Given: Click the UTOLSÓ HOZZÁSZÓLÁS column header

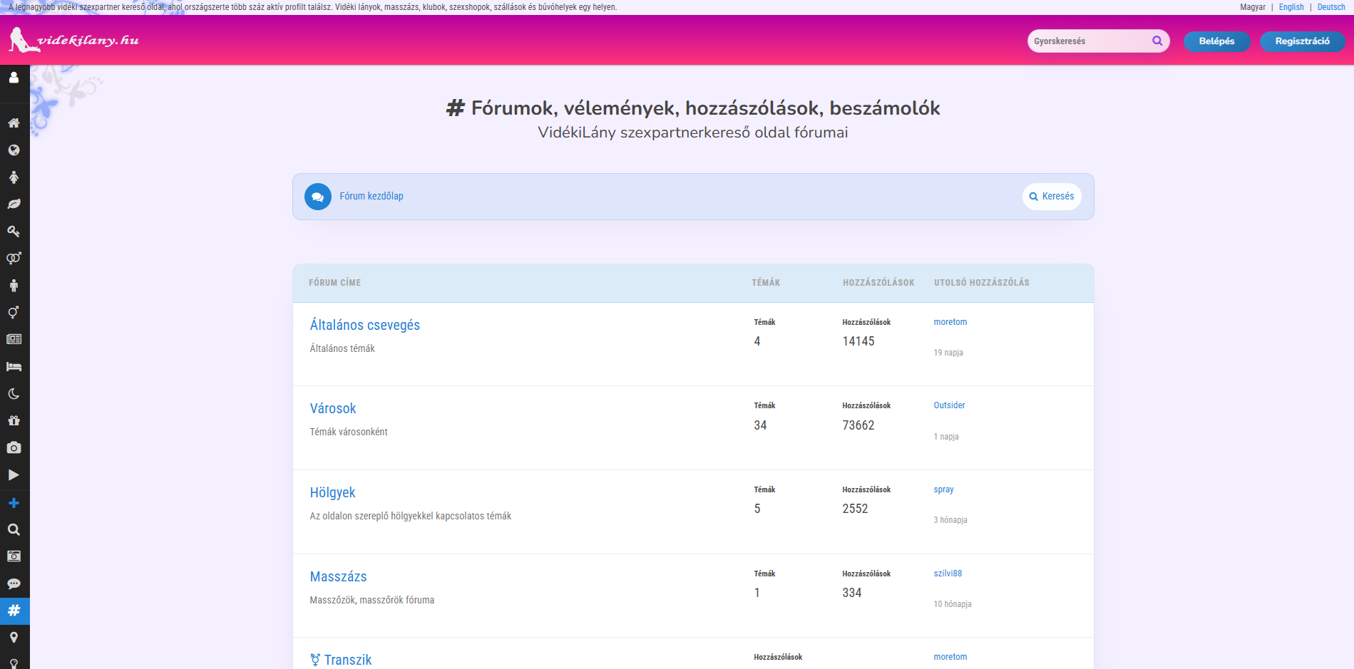Looking at the screenshot, I should pyautogui.click(x=982, y=283).
